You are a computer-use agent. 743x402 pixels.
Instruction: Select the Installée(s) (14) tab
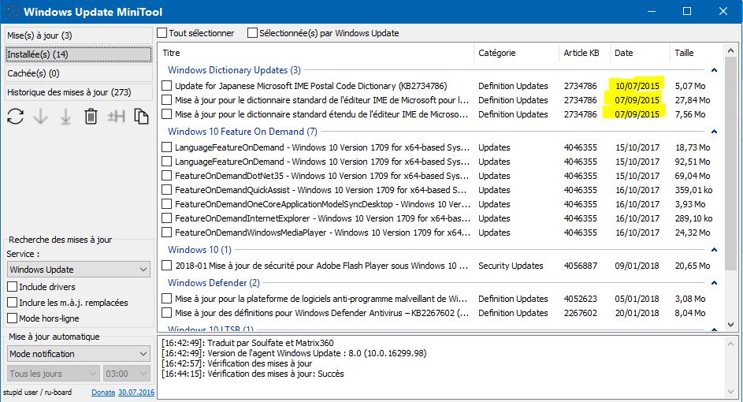[79, 54]
